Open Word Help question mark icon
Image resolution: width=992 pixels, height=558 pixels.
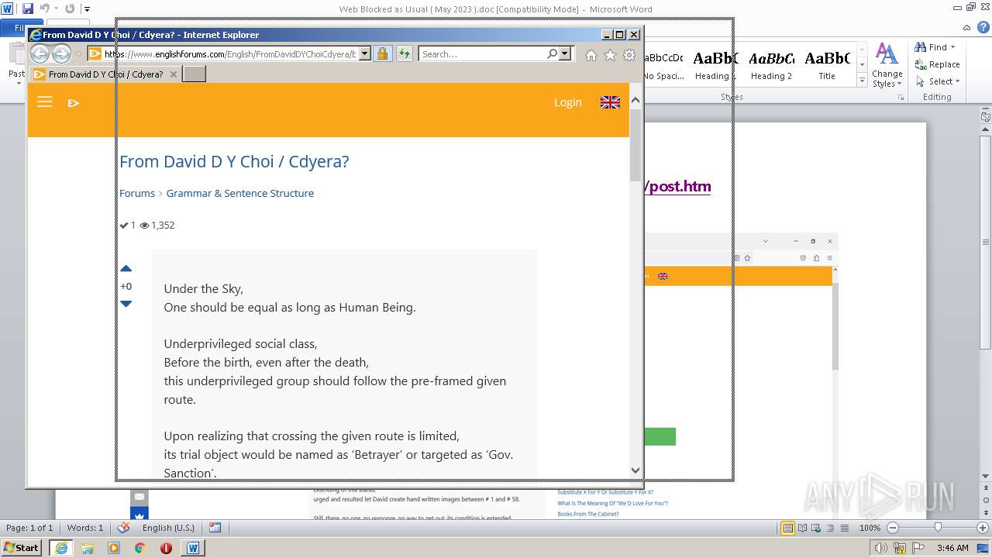click(x=983, y=28)
